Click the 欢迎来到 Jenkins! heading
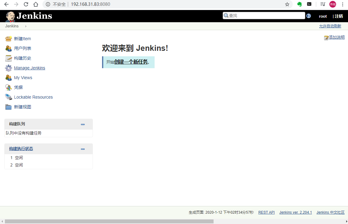This screenshot has width=348, height=224. click(135, 48)
